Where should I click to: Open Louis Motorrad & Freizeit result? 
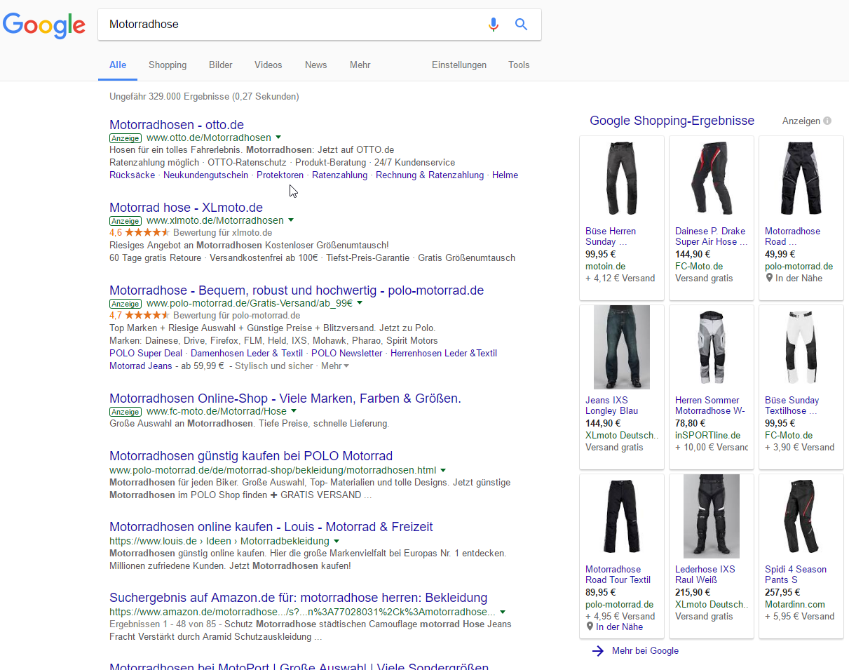click(271, 527)
